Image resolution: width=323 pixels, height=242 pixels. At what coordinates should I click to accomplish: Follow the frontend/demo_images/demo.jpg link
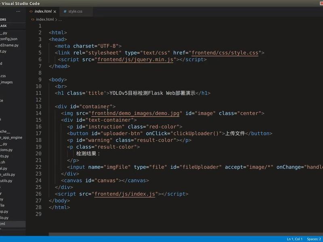coord(135,113)
